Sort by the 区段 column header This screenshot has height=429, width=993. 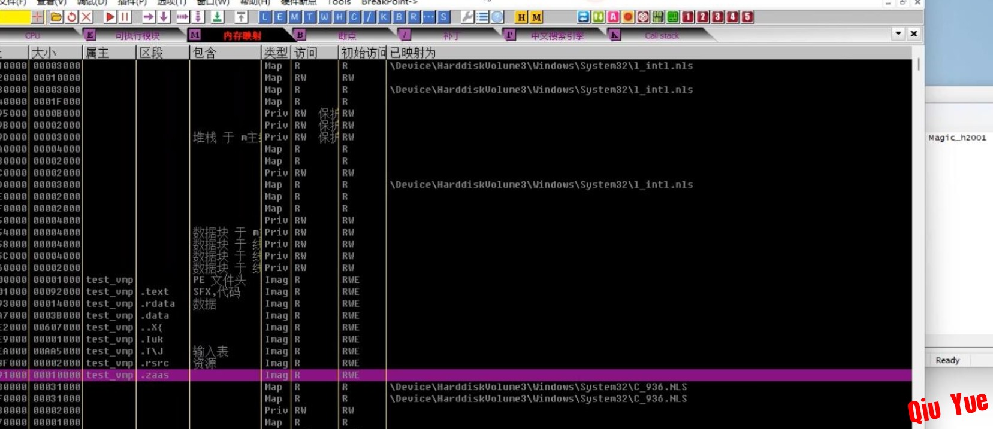click(x=163, y=53)
